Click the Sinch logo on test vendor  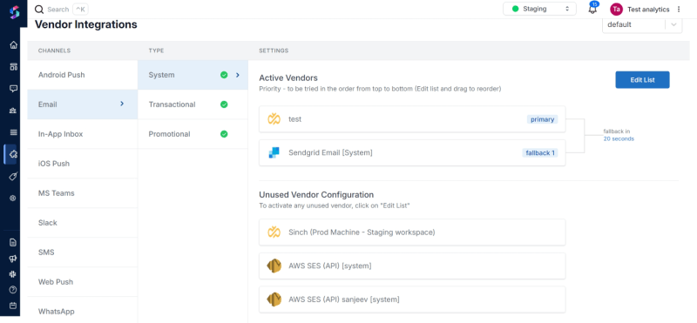tap(274, 119)
